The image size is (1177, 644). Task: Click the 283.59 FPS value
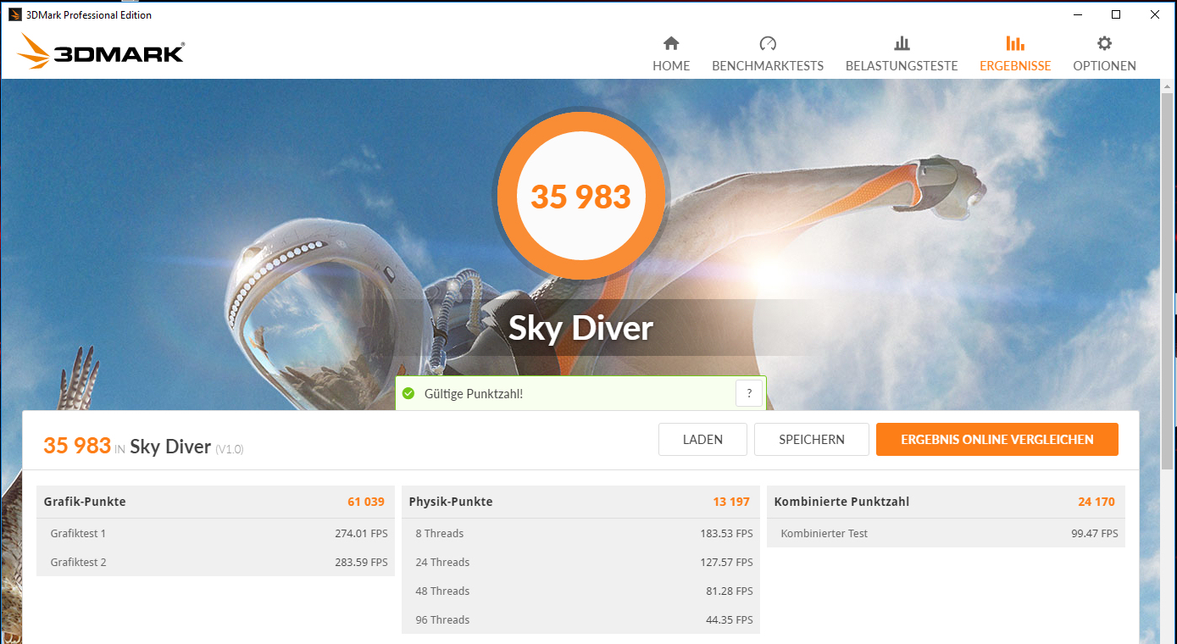pyautogui.click(x=361, y=563)
